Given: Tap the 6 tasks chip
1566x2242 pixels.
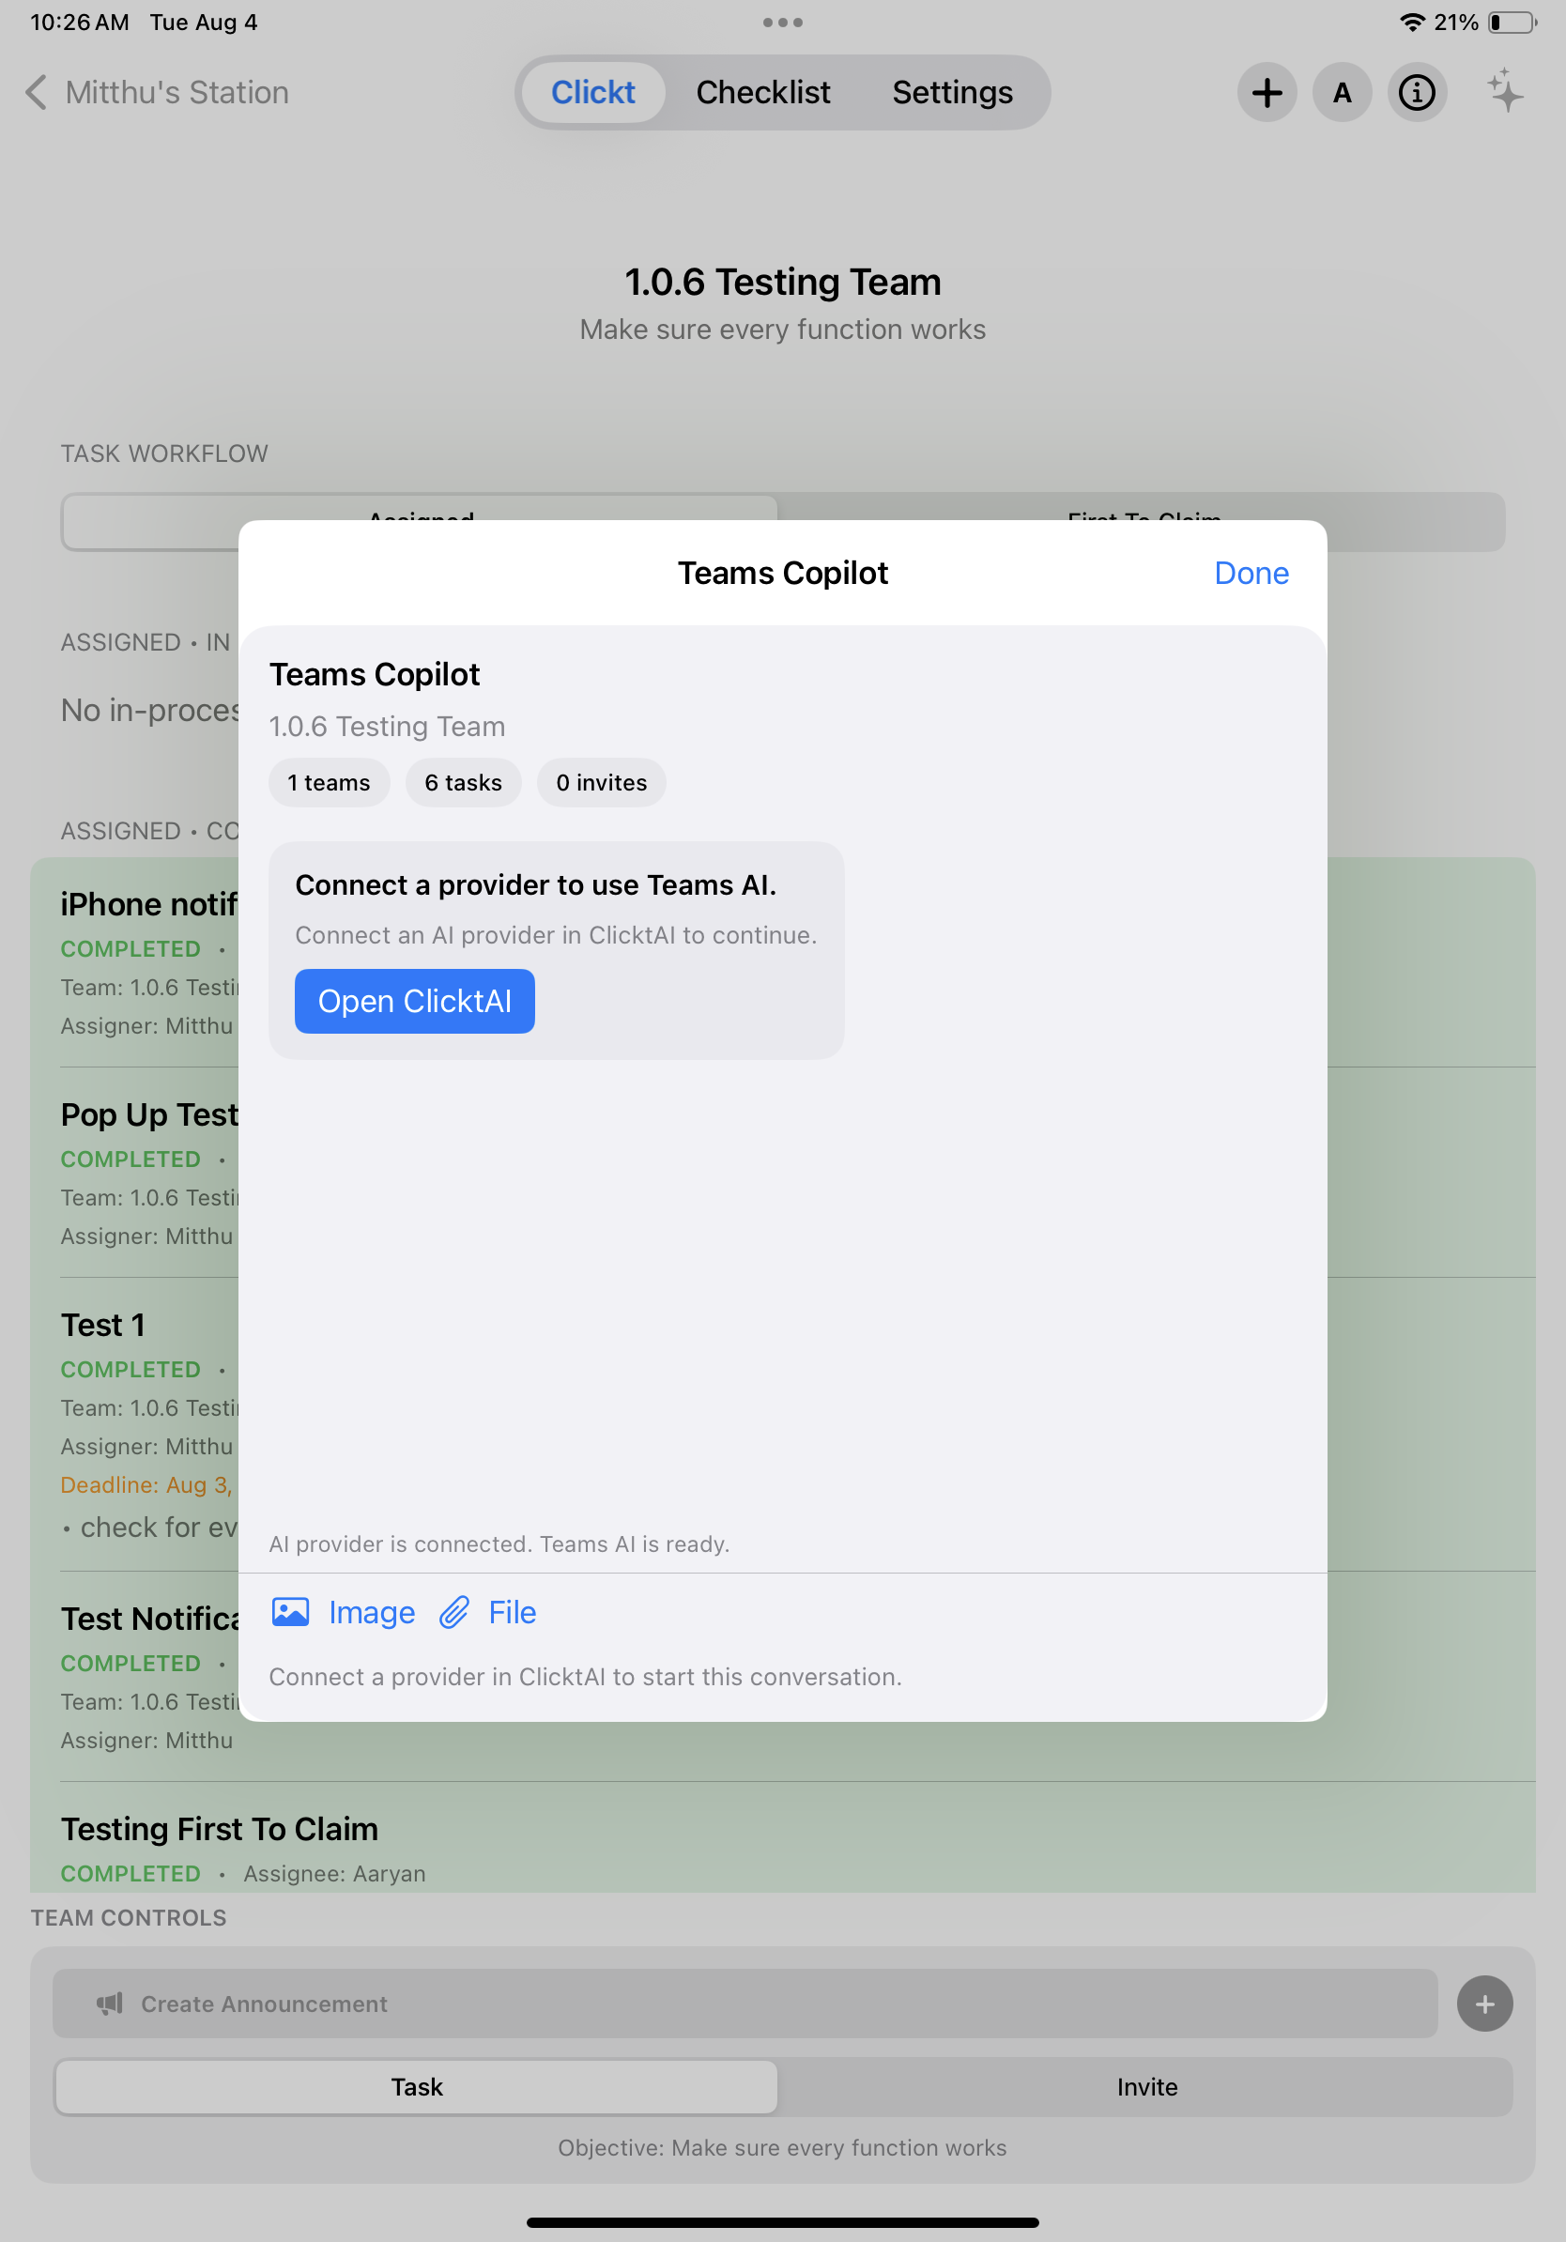Looking at the screenshot, I should 463,783.
